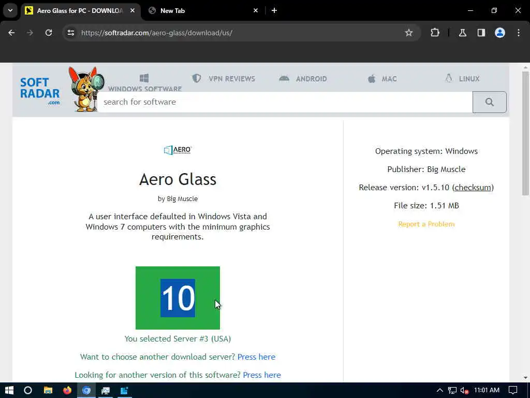This screenshot has width=530, height=398.
Task: Open blue tiles app on taskbar
Action: (x=124, y=390)
